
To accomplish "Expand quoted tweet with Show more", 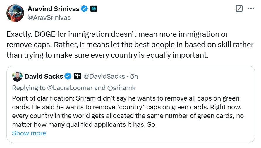I will click(x=29, y=133).
